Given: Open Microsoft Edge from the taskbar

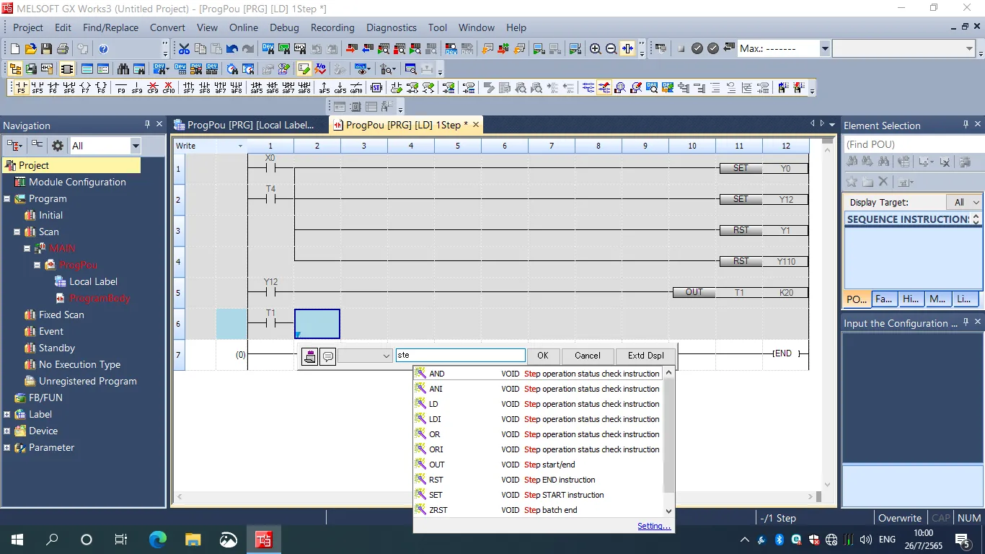Looking at the screenshot, I should [x=157, y=539].
